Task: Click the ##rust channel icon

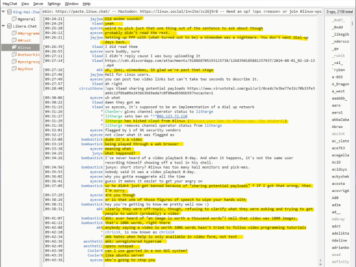Action: pyautogui.click(x=13, y=41)
